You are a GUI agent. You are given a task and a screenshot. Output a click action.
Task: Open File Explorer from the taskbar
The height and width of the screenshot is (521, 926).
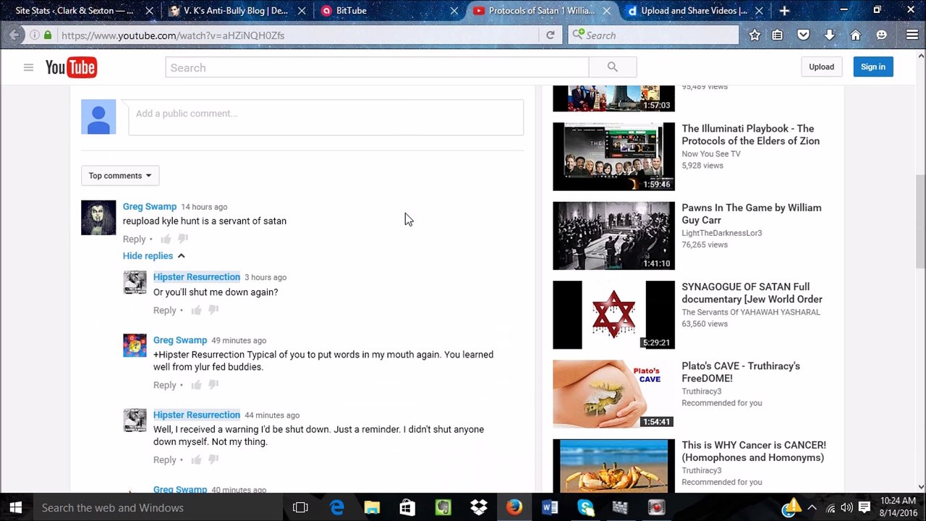click(372, 507)
